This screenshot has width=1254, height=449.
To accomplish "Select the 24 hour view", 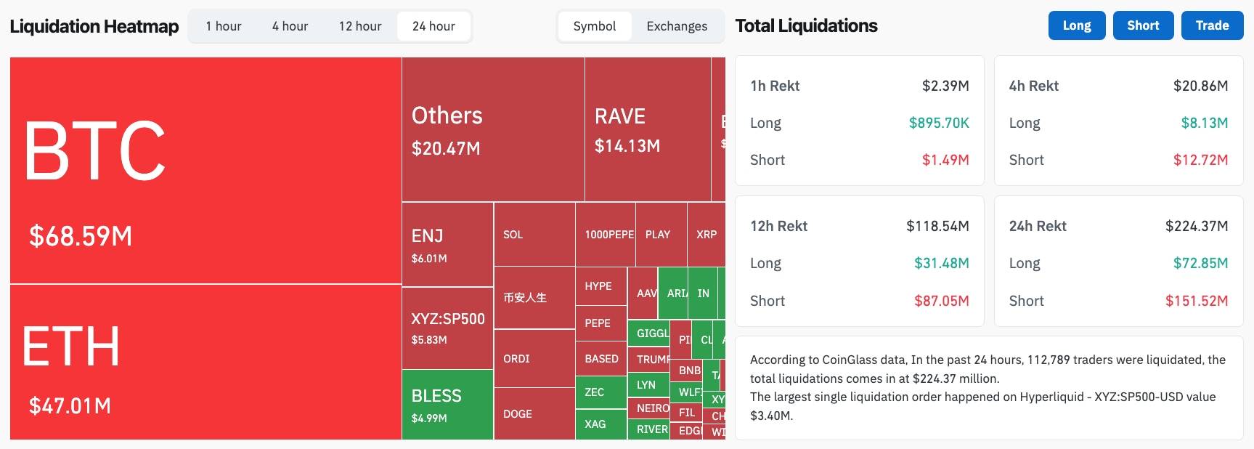I will 433,26.
